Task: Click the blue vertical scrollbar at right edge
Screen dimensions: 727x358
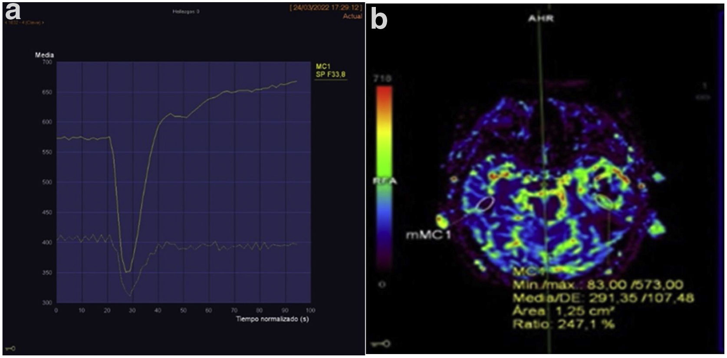Action: 720,174
